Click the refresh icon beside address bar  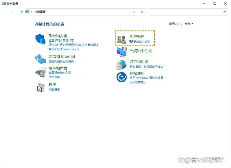click(x=142, y=12)
